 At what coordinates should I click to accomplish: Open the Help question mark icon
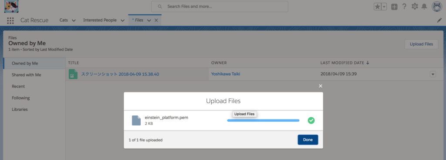(x=404, y=7)
